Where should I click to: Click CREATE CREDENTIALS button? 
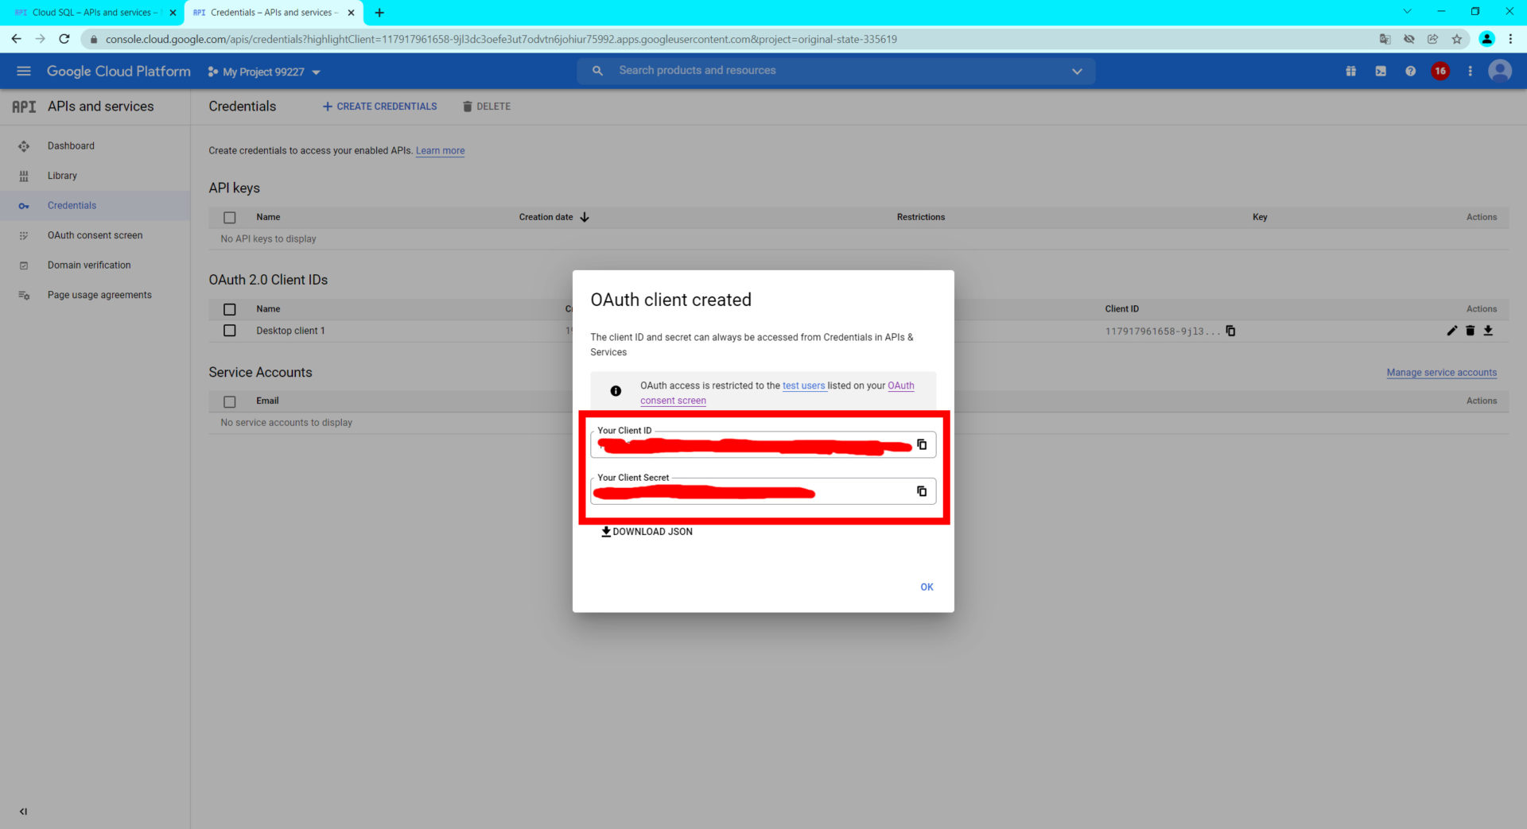click(379, 107)
